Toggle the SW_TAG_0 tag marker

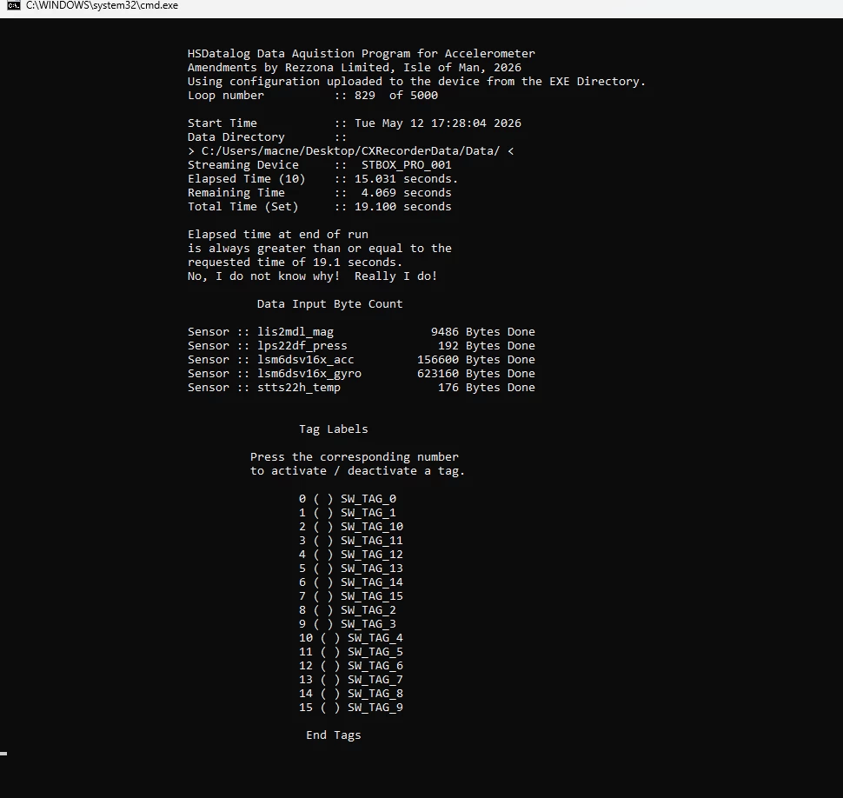(x=323, y=499)
